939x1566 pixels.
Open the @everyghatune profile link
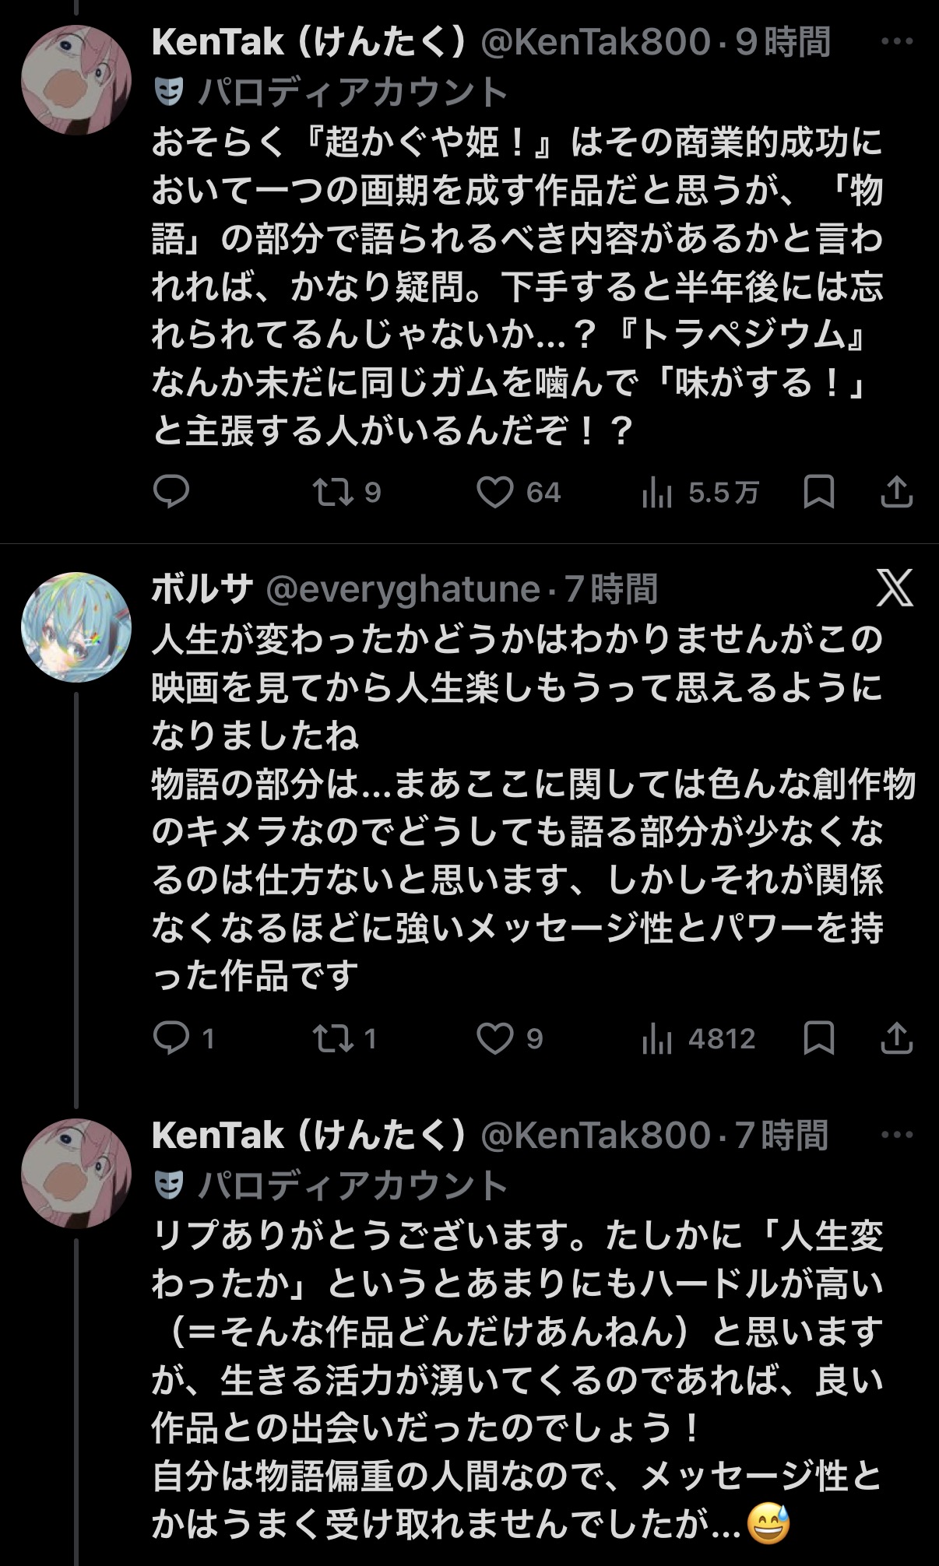(403, 589)
